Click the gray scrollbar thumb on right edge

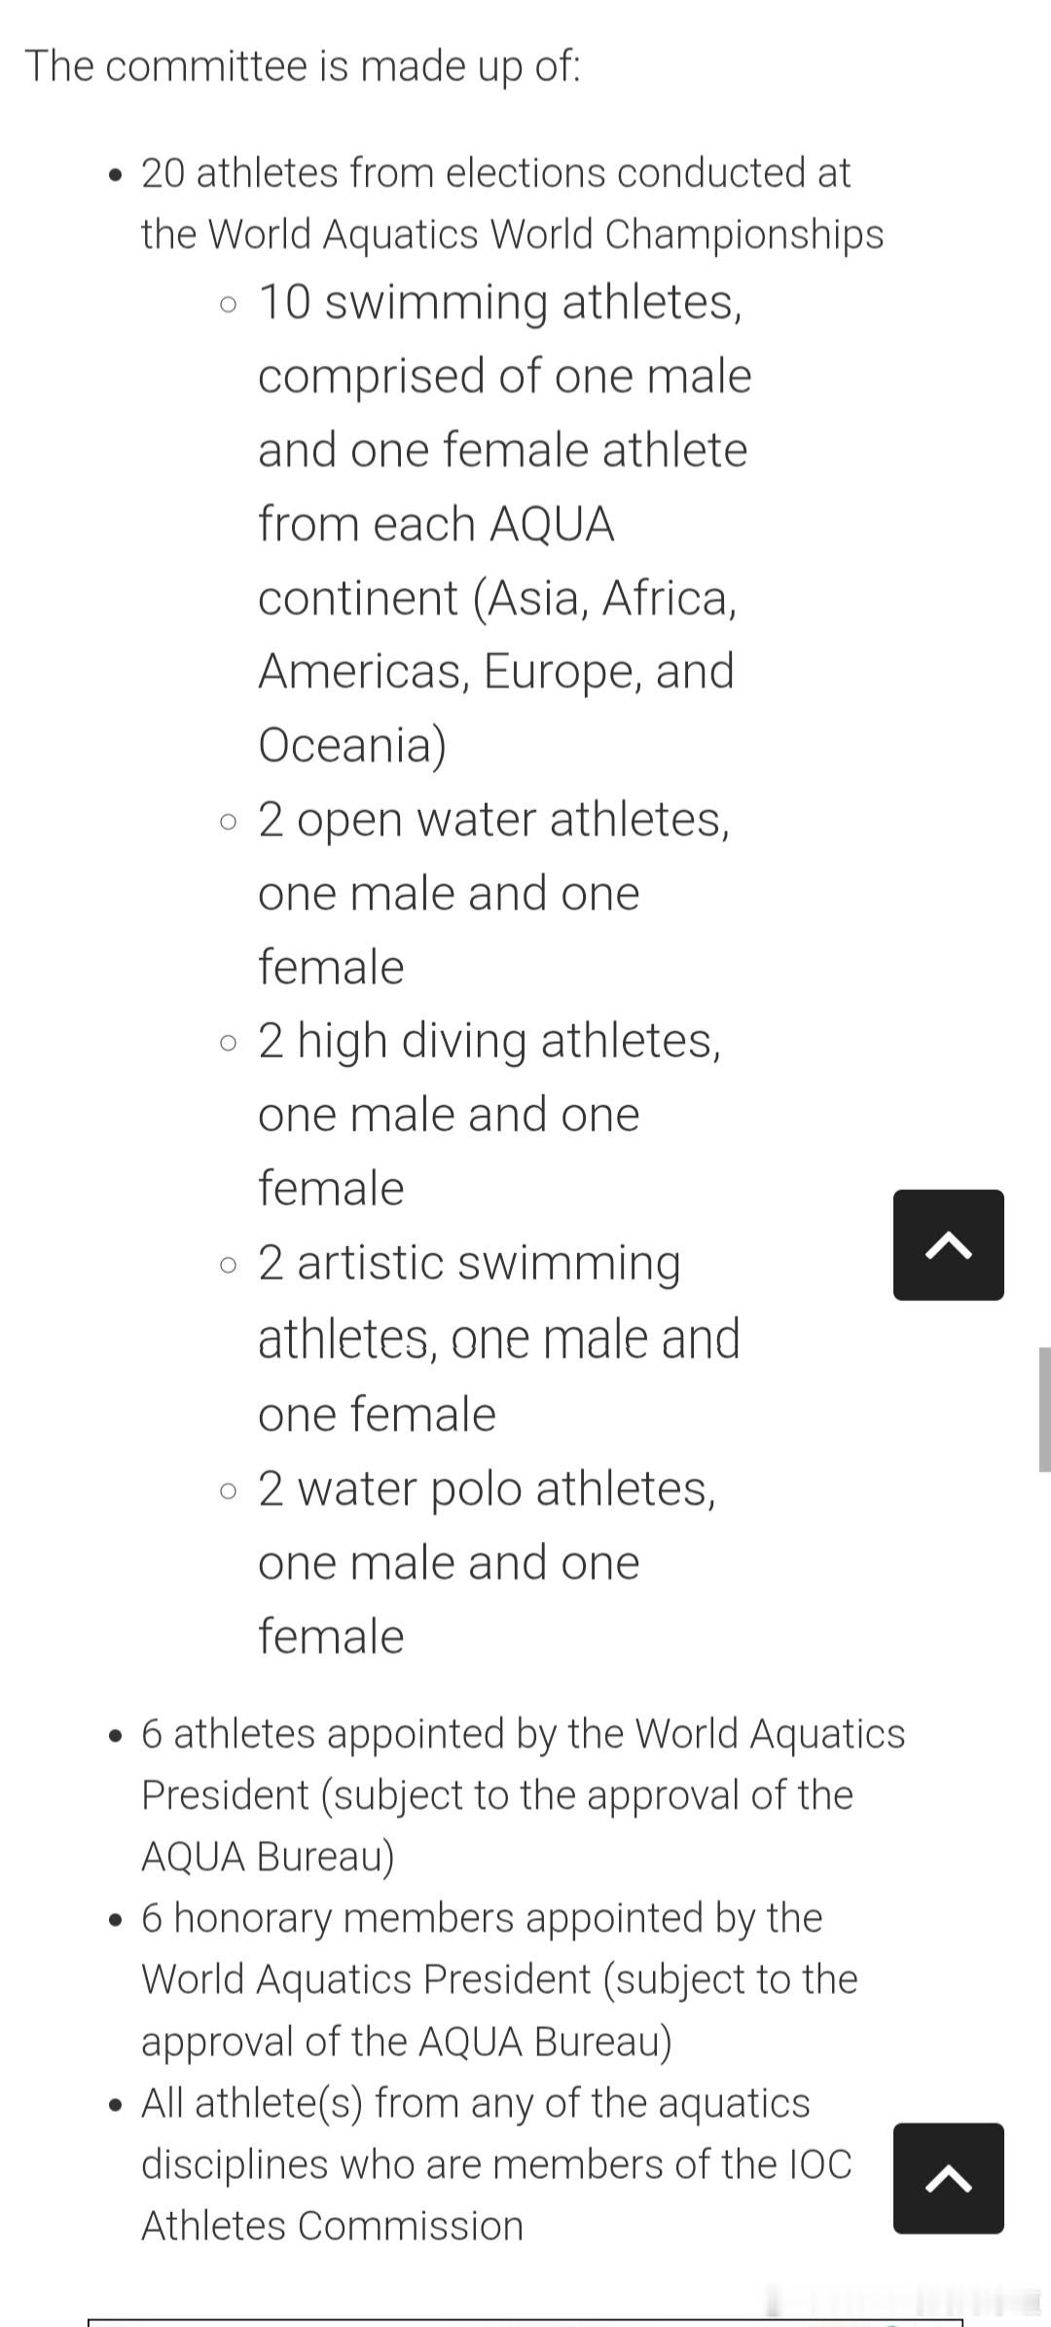click(x=1045, y=1409)
